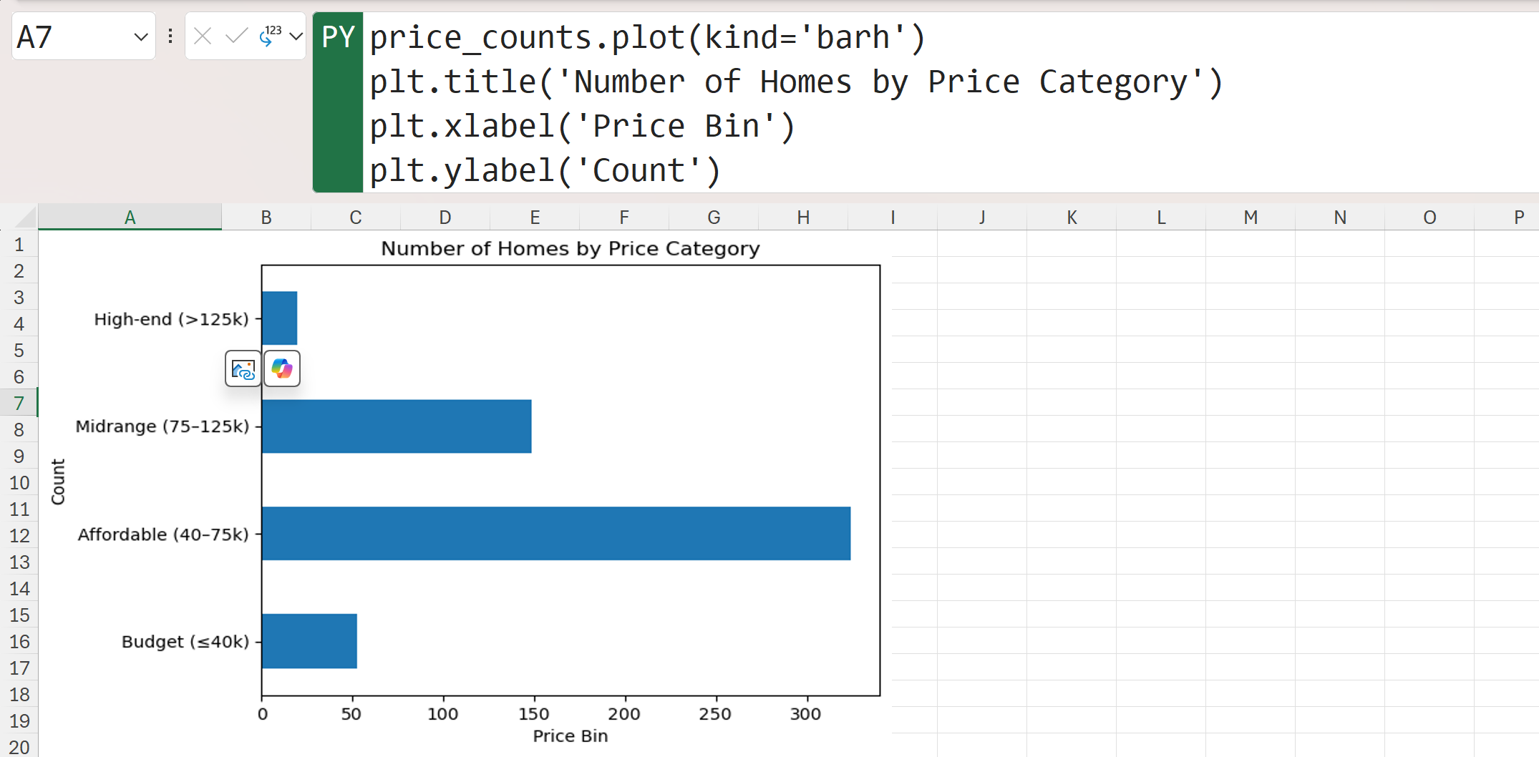The height and width of the screenshot is (757, 1539).
Task: Click the three-dot formula bar handle
Action: (x=170, y=36)
